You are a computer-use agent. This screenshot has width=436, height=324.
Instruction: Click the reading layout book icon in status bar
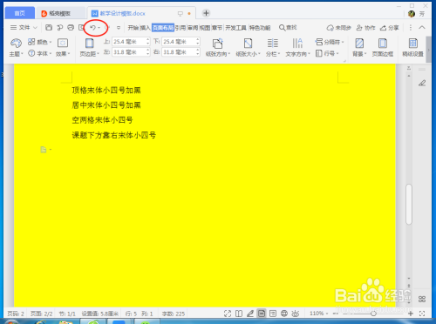(239, 314)
